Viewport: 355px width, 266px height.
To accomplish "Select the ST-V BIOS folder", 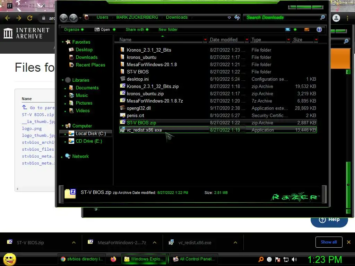I will coord(138,72).
